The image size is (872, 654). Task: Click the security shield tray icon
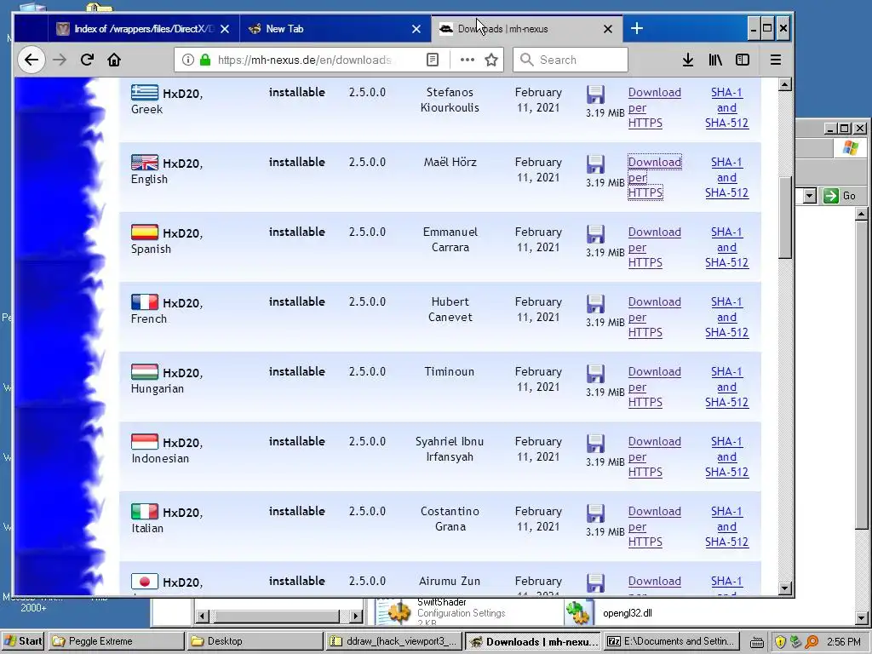tap(780, 642)
